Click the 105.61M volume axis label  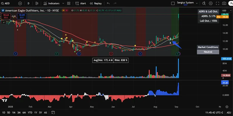coord(227,59)
